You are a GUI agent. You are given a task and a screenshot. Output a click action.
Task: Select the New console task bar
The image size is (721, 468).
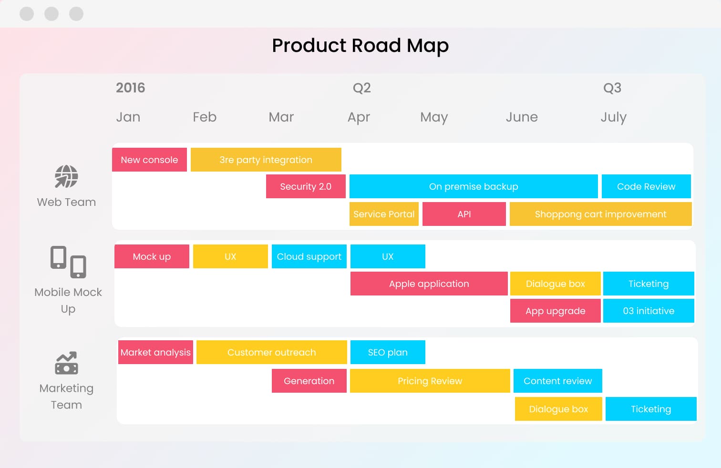[x=149, y=160]
